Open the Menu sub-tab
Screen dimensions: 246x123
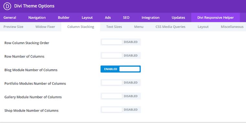coord(139,27)
